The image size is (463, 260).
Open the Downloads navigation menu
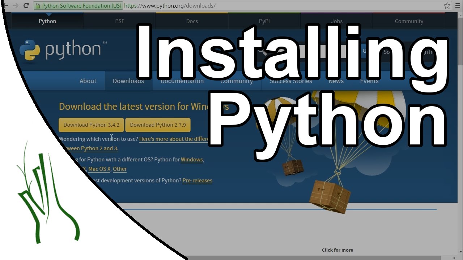click(x=128, y=81)
